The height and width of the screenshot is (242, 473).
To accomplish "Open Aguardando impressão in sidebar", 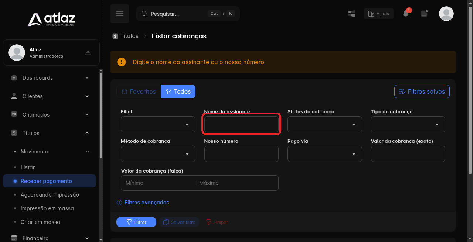I will (50, 195).
